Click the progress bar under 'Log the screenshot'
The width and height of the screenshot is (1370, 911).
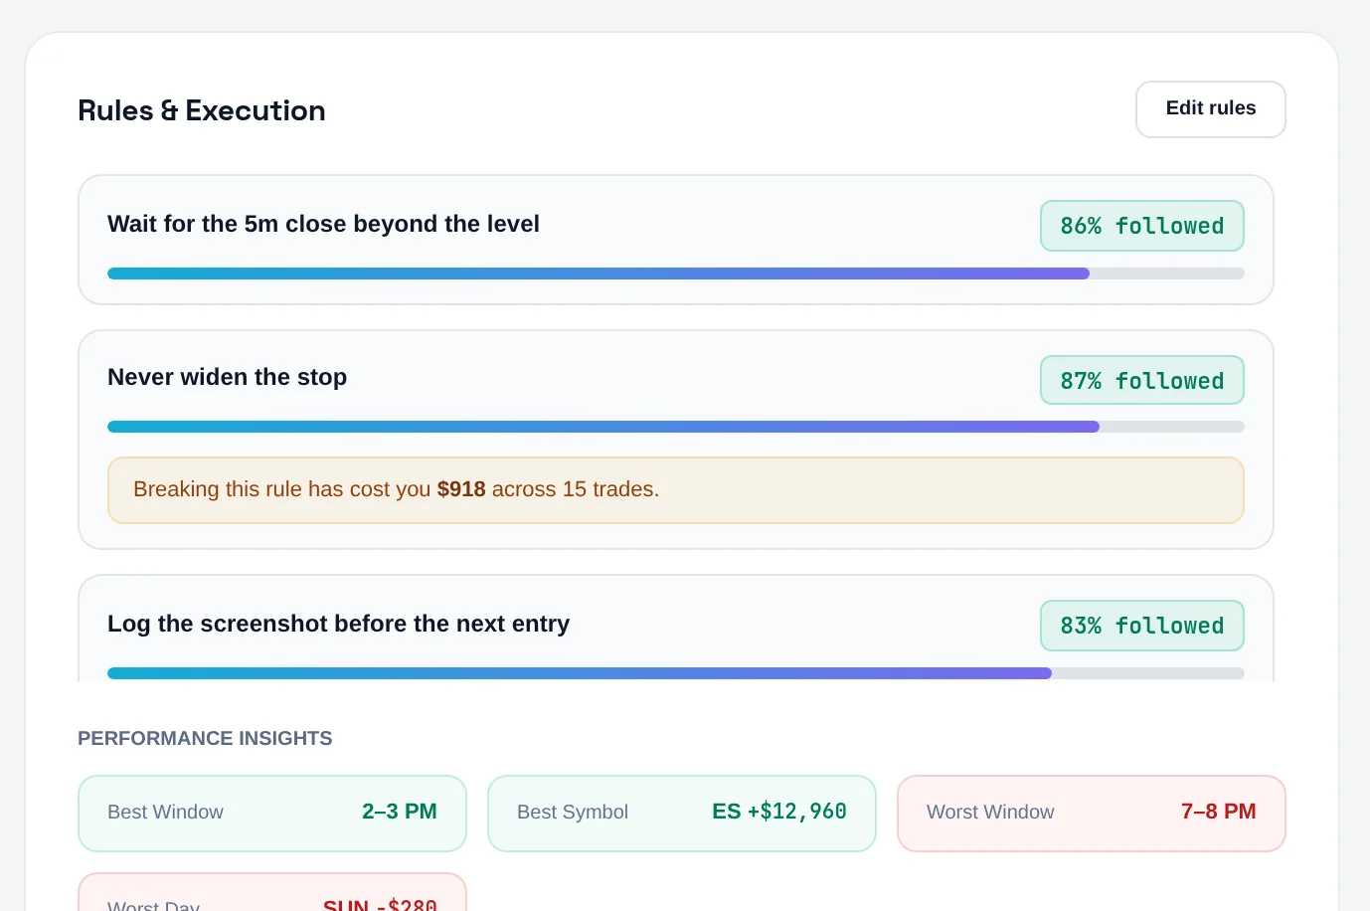[x=676, y=673]
